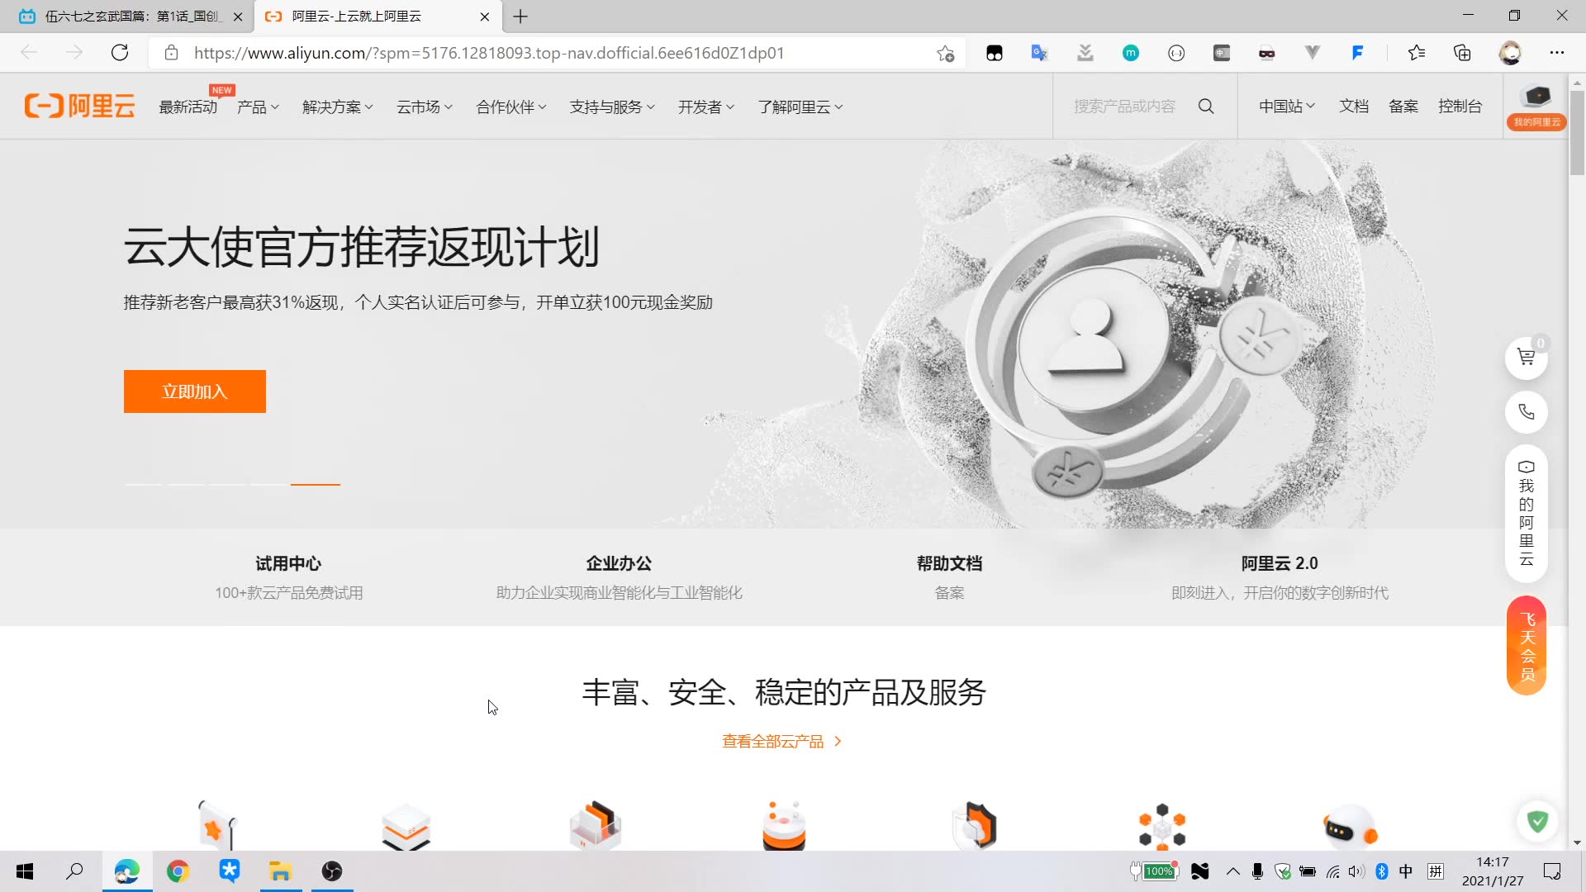Switch to the 伍六七之玄武国篇 browser tab

coord(126,17)
